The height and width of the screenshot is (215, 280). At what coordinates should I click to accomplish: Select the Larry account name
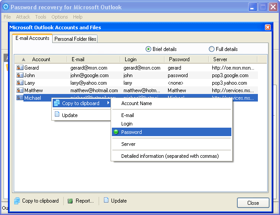click(x=30, y=83)
